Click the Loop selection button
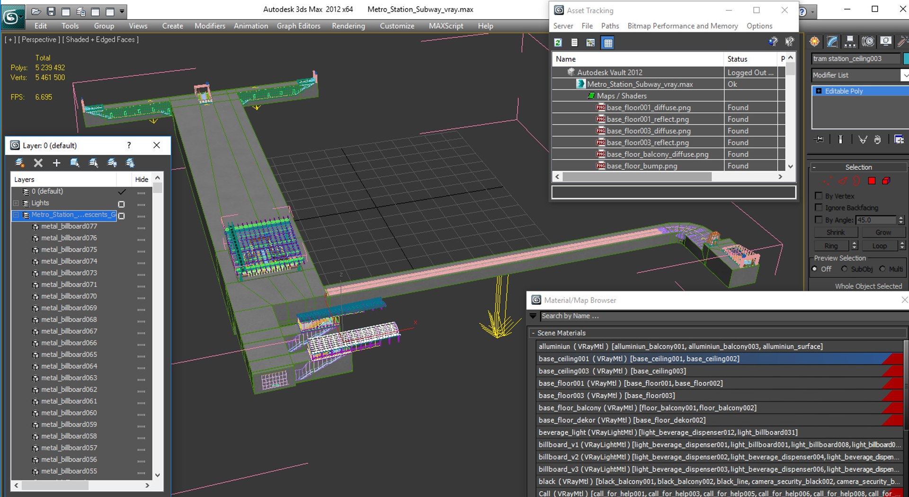Viewport: 909px width, 497px height. tap(879, 245)
